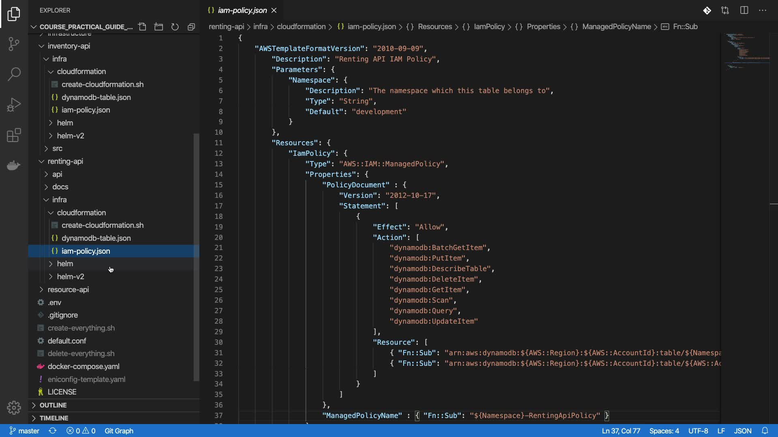Open docker-compose.yaml from the file tree
This screenshot has height=437, width=778.
(83, 367)
